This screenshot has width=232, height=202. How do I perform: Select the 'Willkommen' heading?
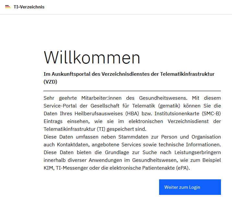(92, 58)
